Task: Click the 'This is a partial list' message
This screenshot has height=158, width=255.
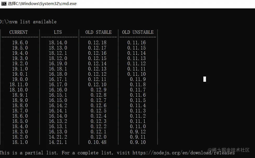Action: (x=29, y=153)
